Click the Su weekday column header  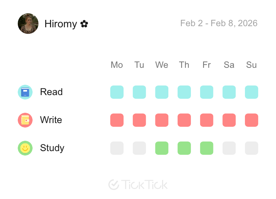pyautogui.click(x=252, y=65)
